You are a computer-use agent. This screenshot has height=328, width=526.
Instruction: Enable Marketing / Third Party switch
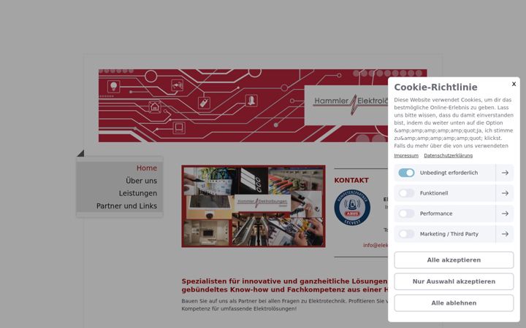[406, 234]
